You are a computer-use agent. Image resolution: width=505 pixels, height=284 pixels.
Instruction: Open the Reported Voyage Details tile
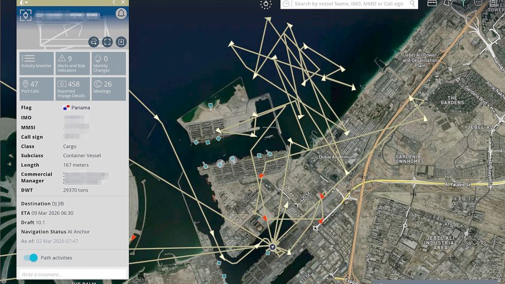[x=72, y=89]
